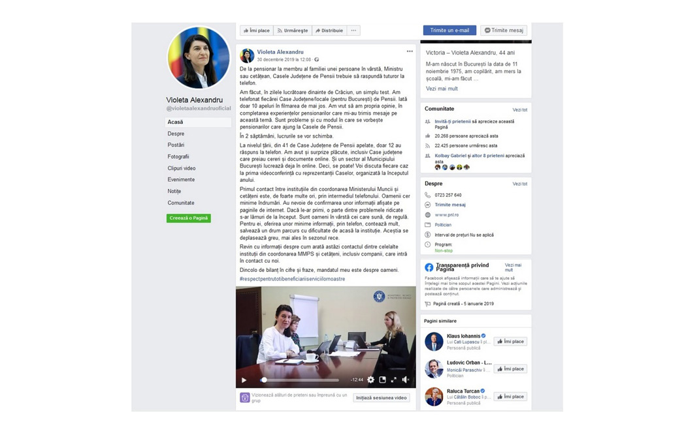Screen dimensions: 697x433
Task: Open the Fotografii section in sidebar
Action: pyautogui.click(x=178, y=157)
